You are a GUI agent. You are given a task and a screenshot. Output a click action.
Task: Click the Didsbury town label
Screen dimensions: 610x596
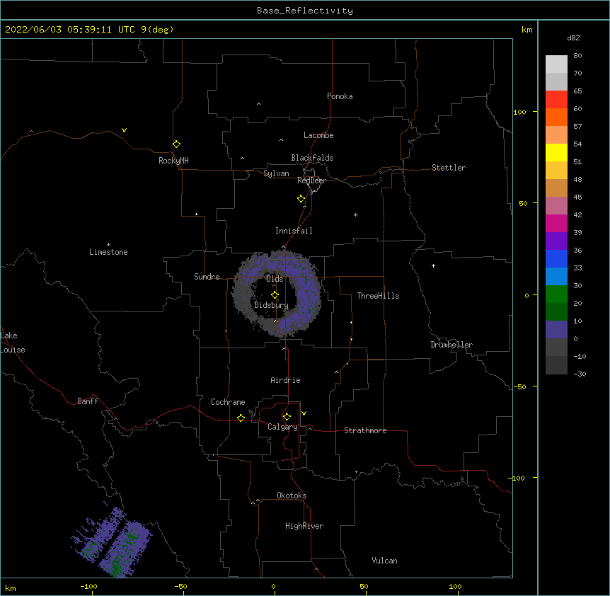click(x=271, y=305)
